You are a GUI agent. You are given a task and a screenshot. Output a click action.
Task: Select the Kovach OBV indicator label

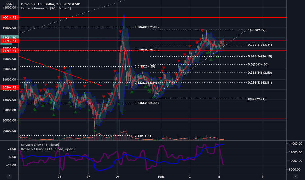coord(40,145)
